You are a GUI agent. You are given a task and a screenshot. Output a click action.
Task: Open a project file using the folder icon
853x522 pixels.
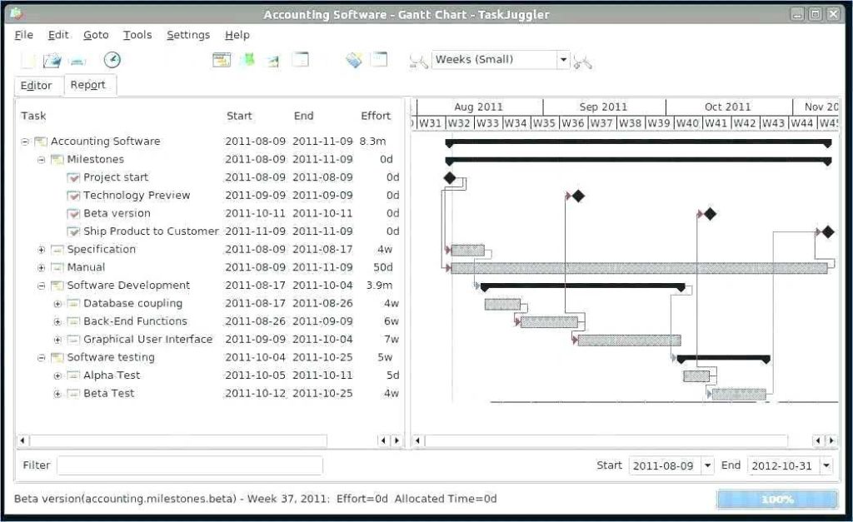(52, 60)
